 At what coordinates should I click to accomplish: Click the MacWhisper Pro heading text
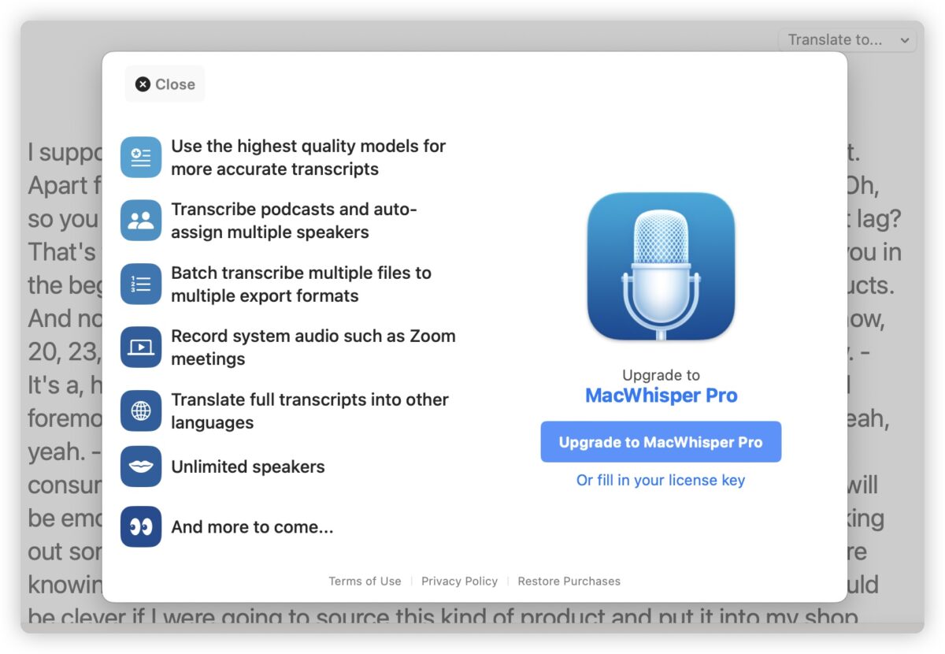[x=661, y=396]
